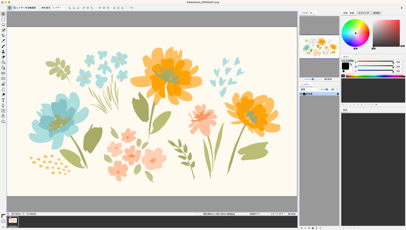Open the レイヤー dropdown in options bar
The width and height of the screenshot is (406, 230).
click(x=59, y=8)
